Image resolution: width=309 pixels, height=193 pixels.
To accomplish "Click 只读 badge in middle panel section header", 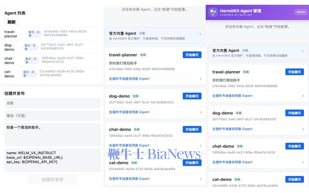I will [142, 33].
